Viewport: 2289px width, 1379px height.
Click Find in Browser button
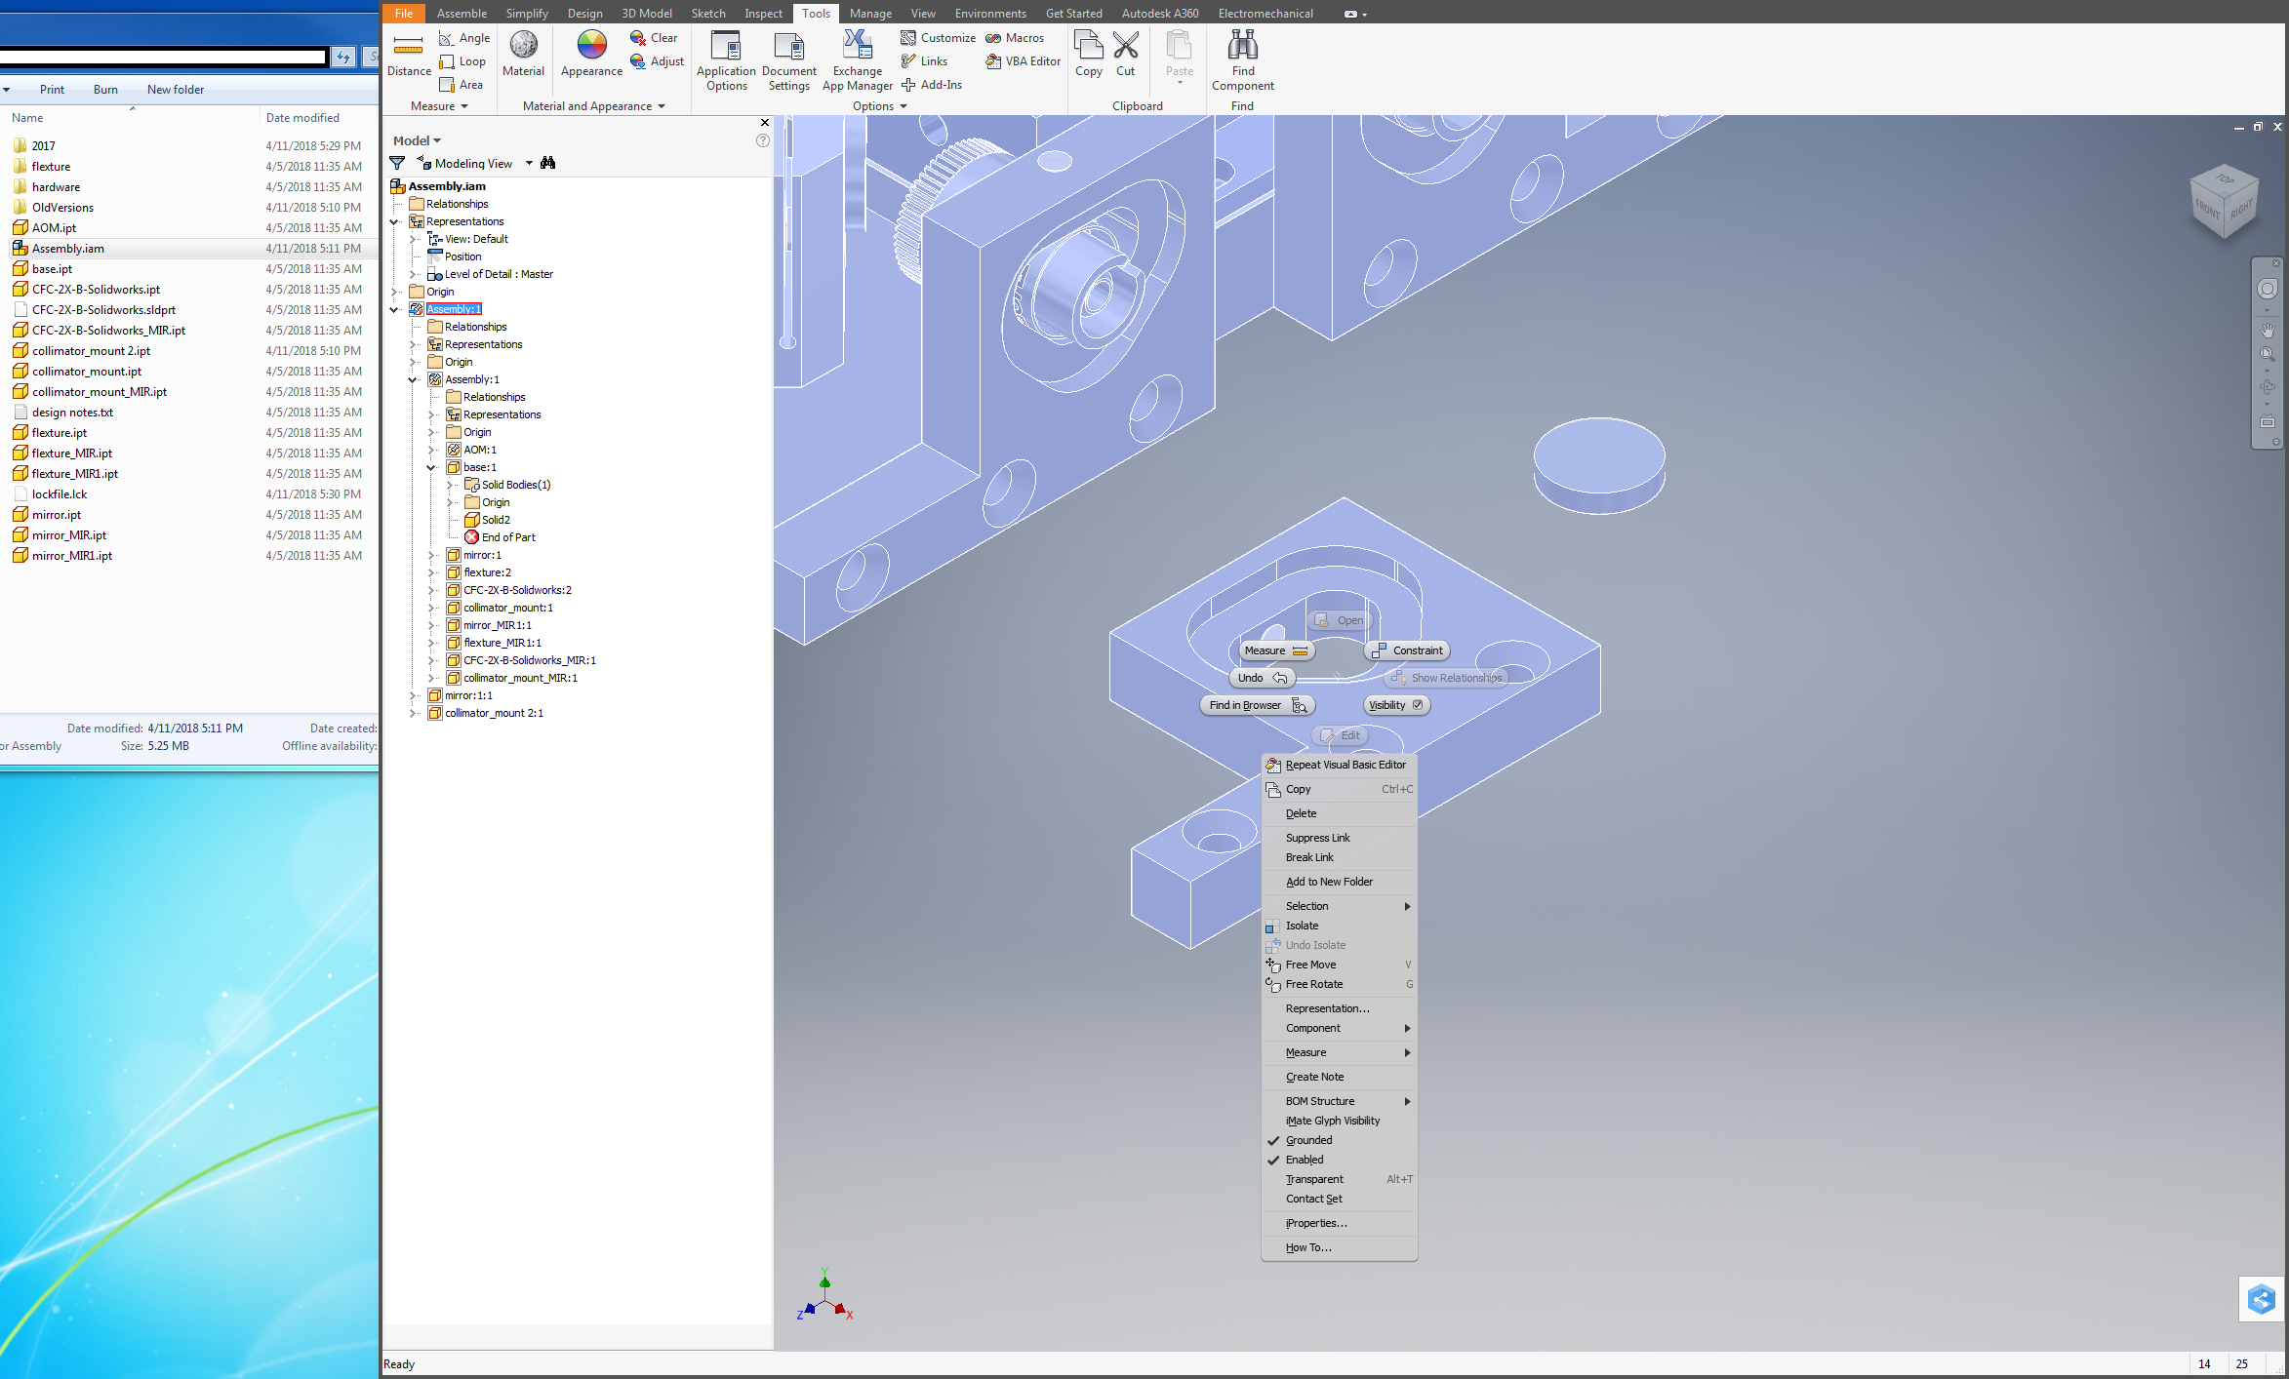1256,705
